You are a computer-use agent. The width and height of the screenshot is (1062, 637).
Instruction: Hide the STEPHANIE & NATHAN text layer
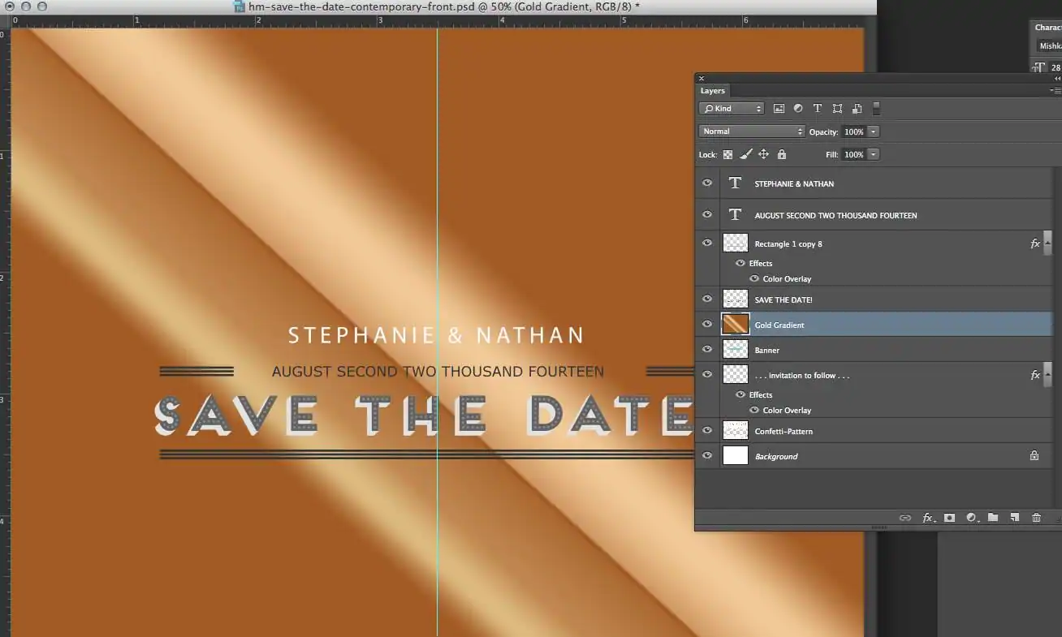point(707,183)
